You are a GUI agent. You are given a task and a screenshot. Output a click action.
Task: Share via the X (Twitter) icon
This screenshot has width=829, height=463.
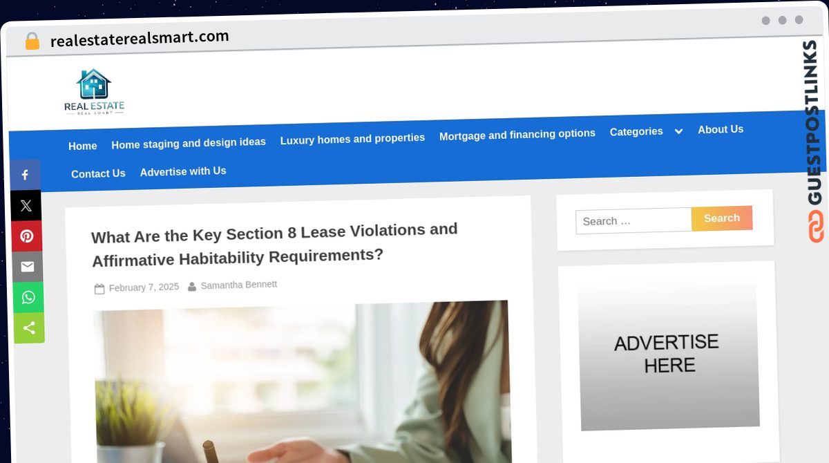click(26, 205)
